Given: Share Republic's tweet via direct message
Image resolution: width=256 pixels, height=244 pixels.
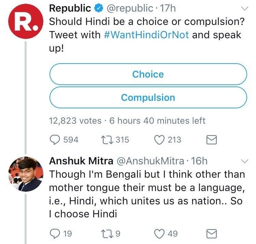Looking at the screenshot, I should pos(212,140).
